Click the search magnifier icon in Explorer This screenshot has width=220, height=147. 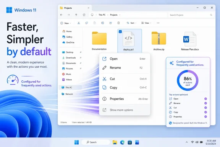click(x=211, y=15)
